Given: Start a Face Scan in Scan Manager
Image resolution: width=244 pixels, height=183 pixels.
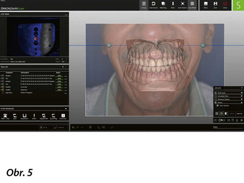Looking at the screenshot, I should pos(63,116).
